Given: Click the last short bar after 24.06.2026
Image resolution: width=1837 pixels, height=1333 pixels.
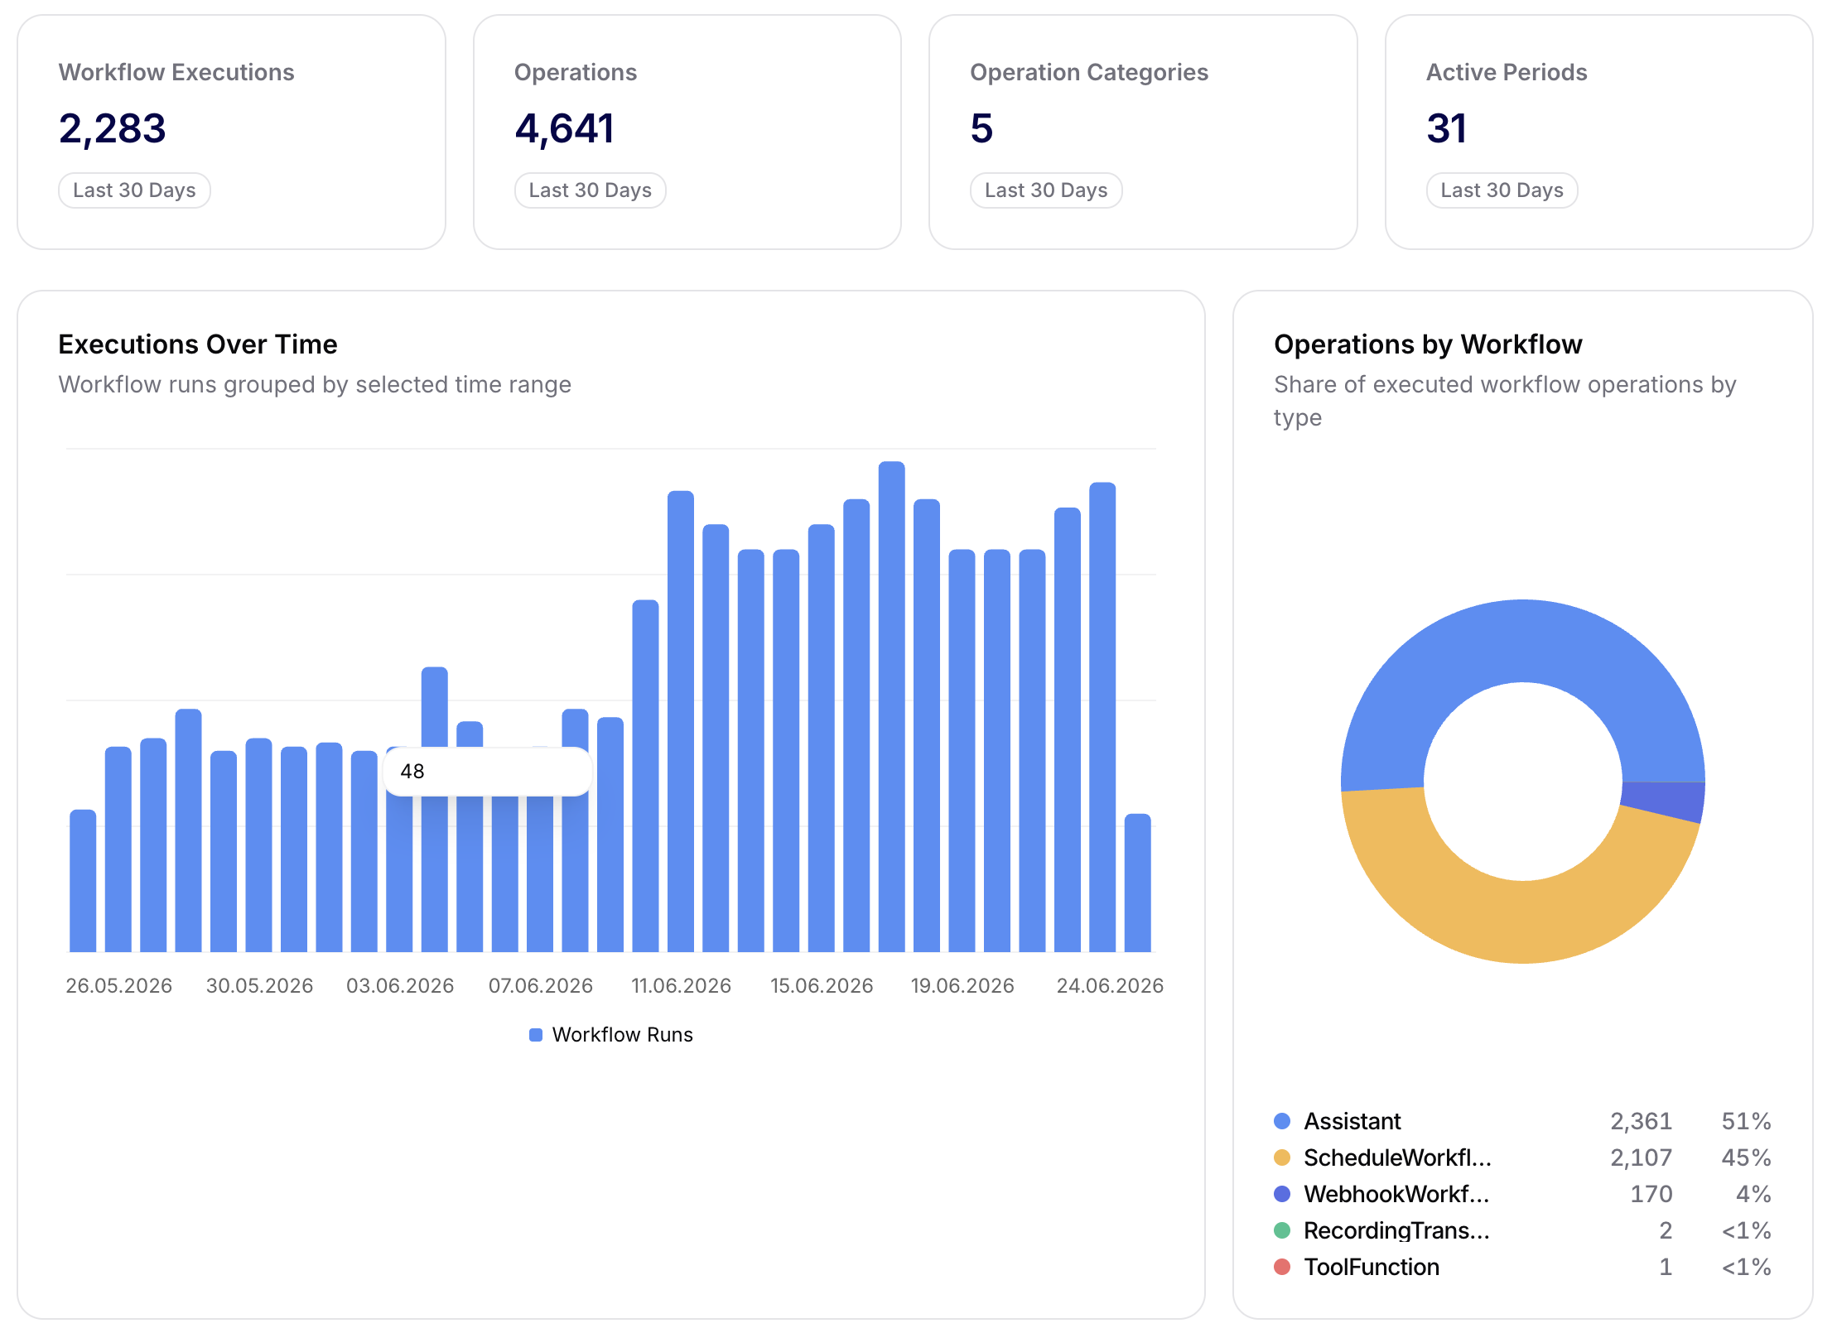Looking at the screenshot, I should pos(1138,883).
